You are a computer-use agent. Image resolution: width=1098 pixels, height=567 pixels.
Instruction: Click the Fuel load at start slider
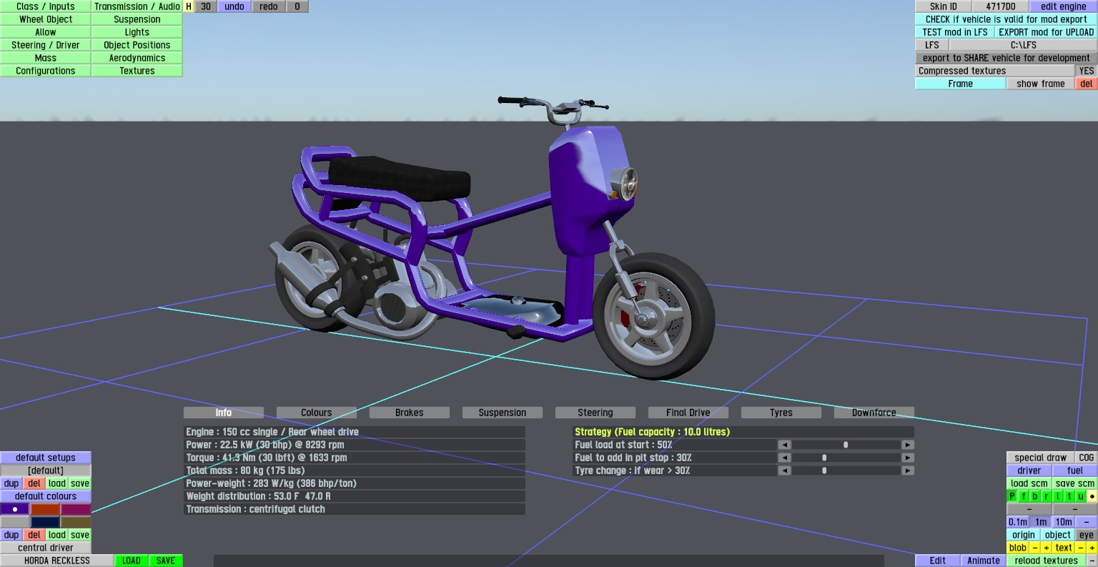click(846, 445)
